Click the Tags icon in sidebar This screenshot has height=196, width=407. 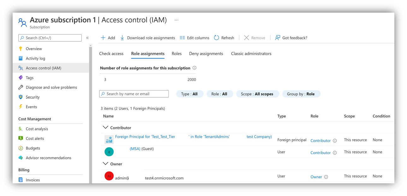pyautogui.click(x=21, y=77)
